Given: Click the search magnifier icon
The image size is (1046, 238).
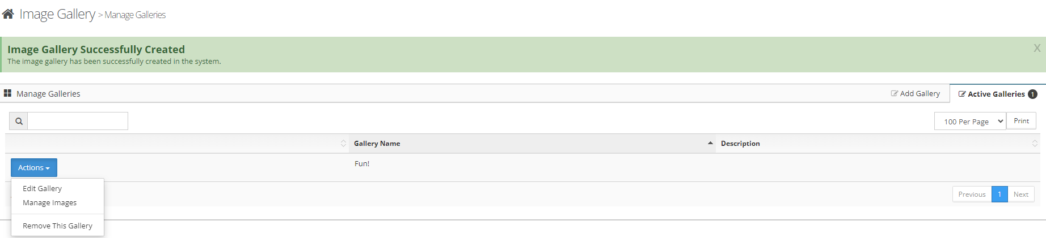Looking at the screenshot, I should coord(19,121).
